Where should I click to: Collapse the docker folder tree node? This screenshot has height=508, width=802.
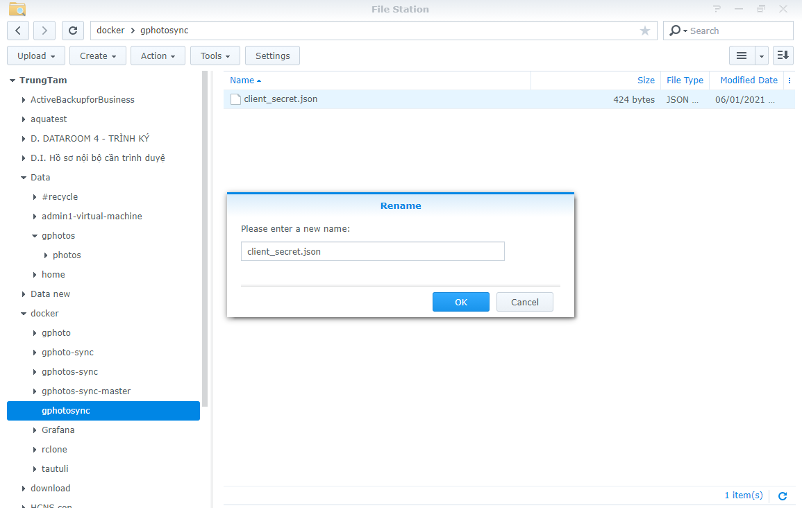(24, 314)
